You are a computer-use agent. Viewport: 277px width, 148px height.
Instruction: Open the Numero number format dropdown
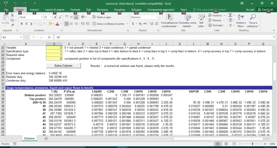[x=157, y=17]
